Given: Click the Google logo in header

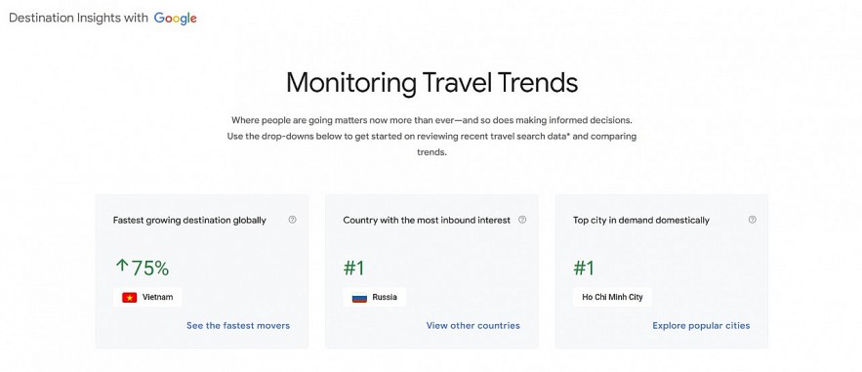Looking at the screenshot, I should 175,19.
